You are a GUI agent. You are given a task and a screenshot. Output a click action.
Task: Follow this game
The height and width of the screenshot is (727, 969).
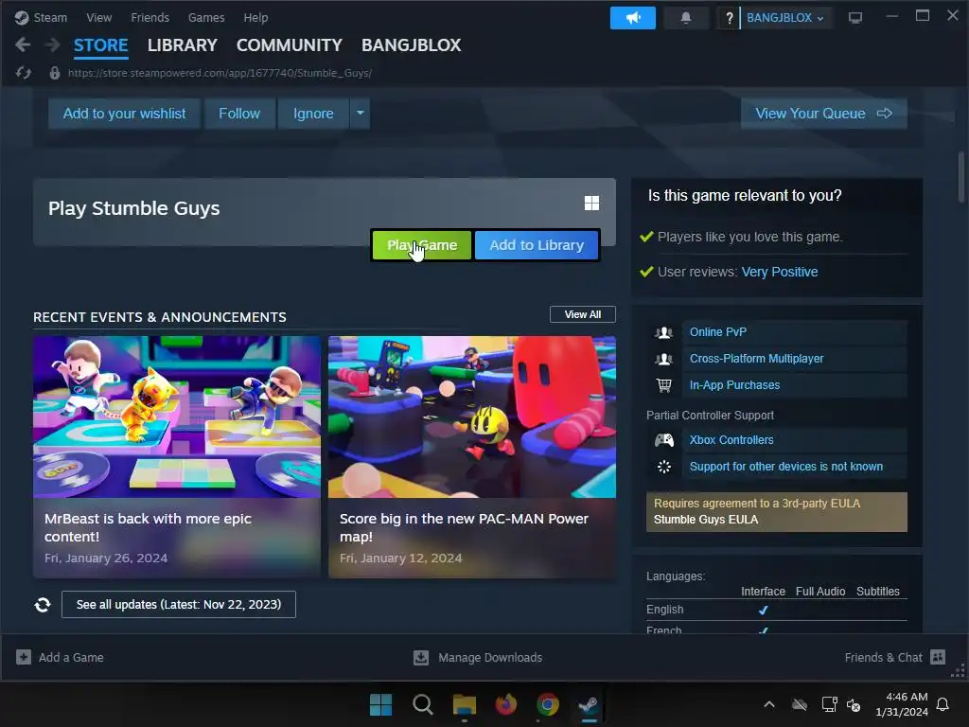coord(239,114)
